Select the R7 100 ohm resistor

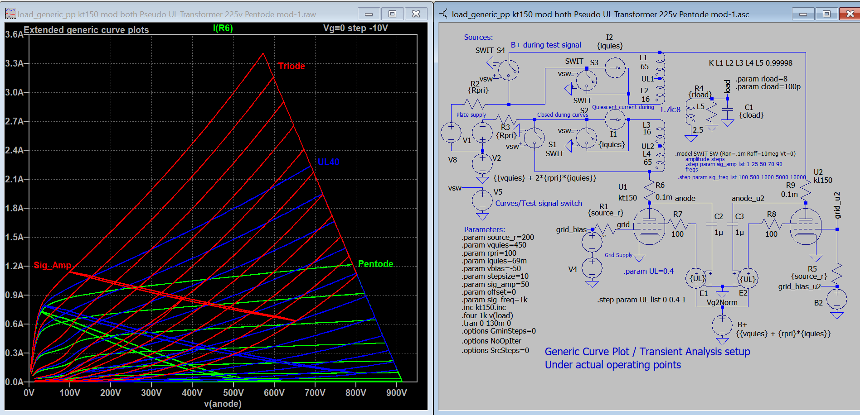(x=678, y=224)
